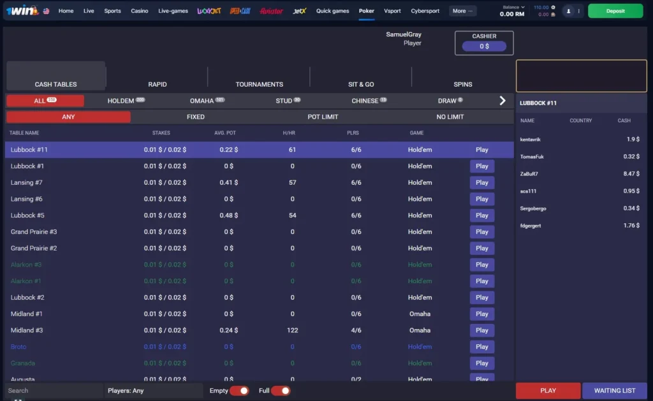Open the 1win logo home page

coord(22,10)
